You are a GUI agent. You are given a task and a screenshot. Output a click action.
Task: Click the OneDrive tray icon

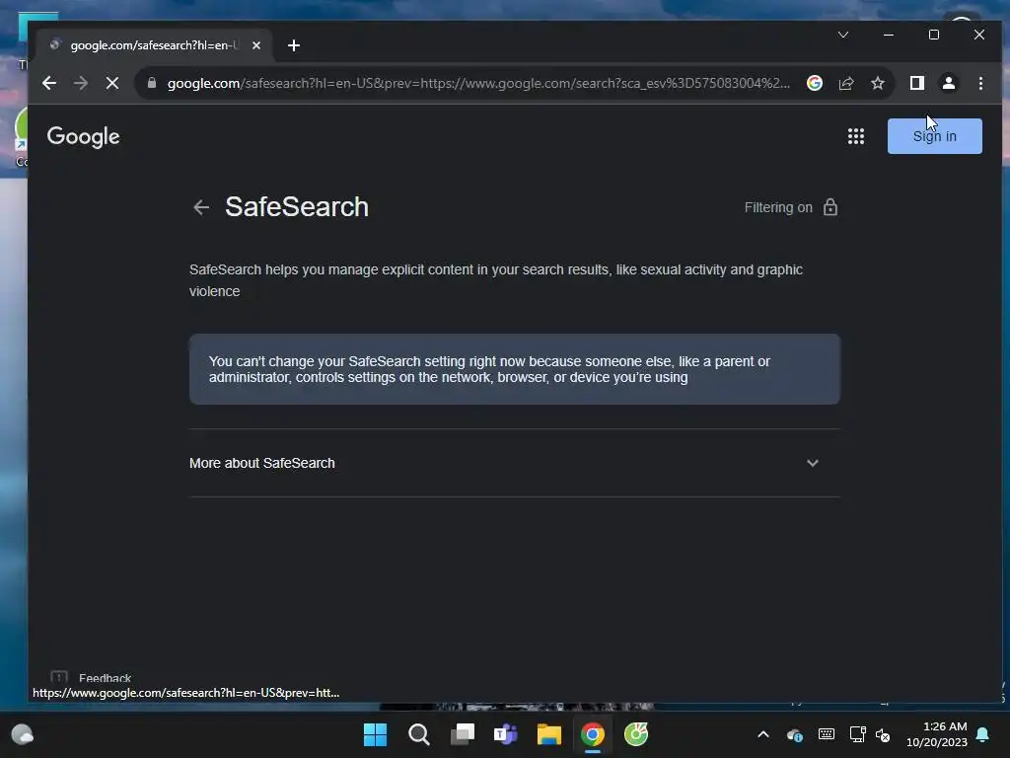tap(794, 734)
